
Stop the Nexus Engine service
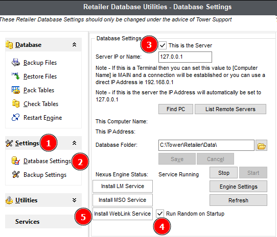tap(223, 173)
